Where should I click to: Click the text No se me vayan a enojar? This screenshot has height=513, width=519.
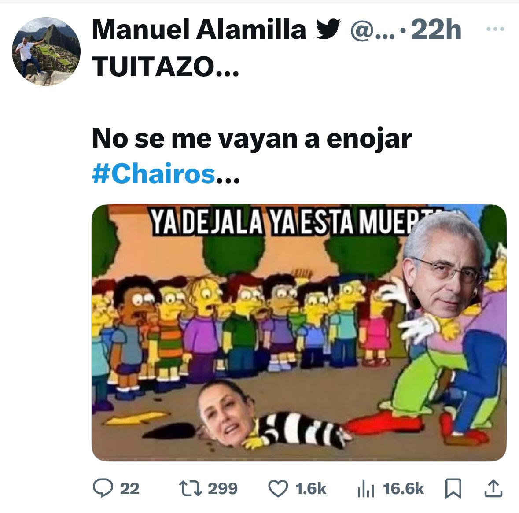pos(252,138)
